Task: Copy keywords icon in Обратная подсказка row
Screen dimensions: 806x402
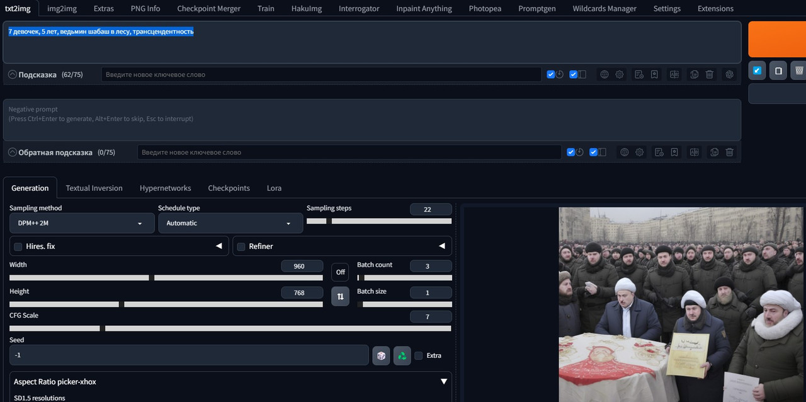Action: click(715, 152)
